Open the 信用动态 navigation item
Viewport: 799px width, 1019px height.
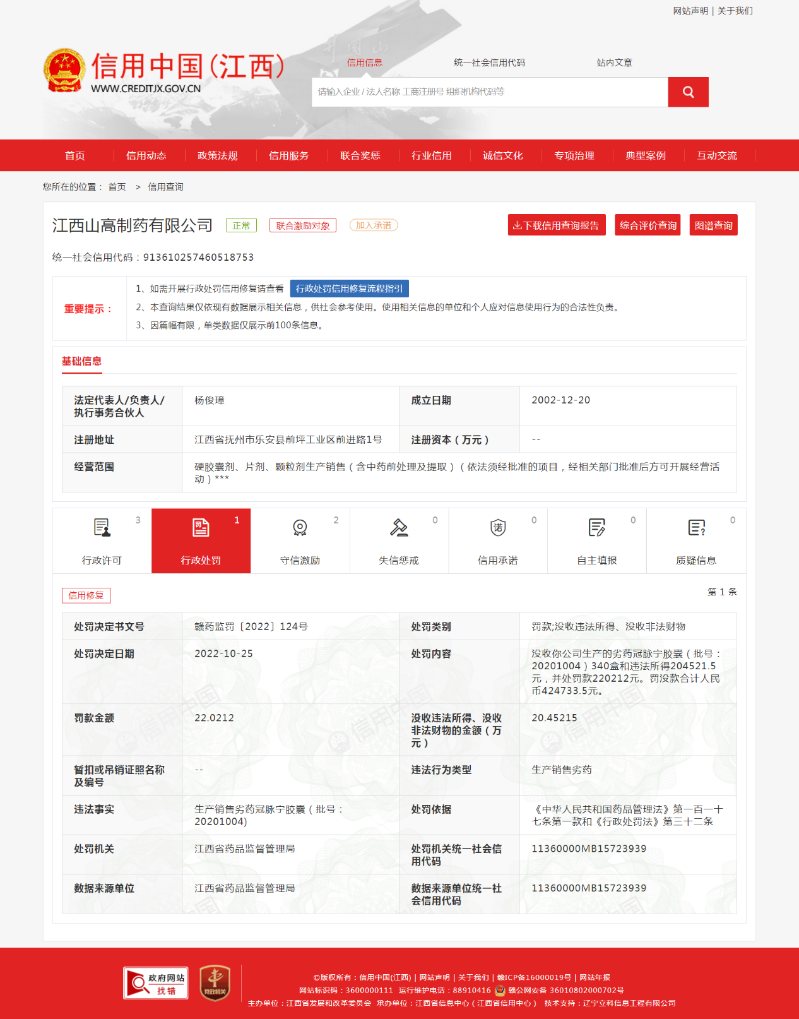click(146, 155)
